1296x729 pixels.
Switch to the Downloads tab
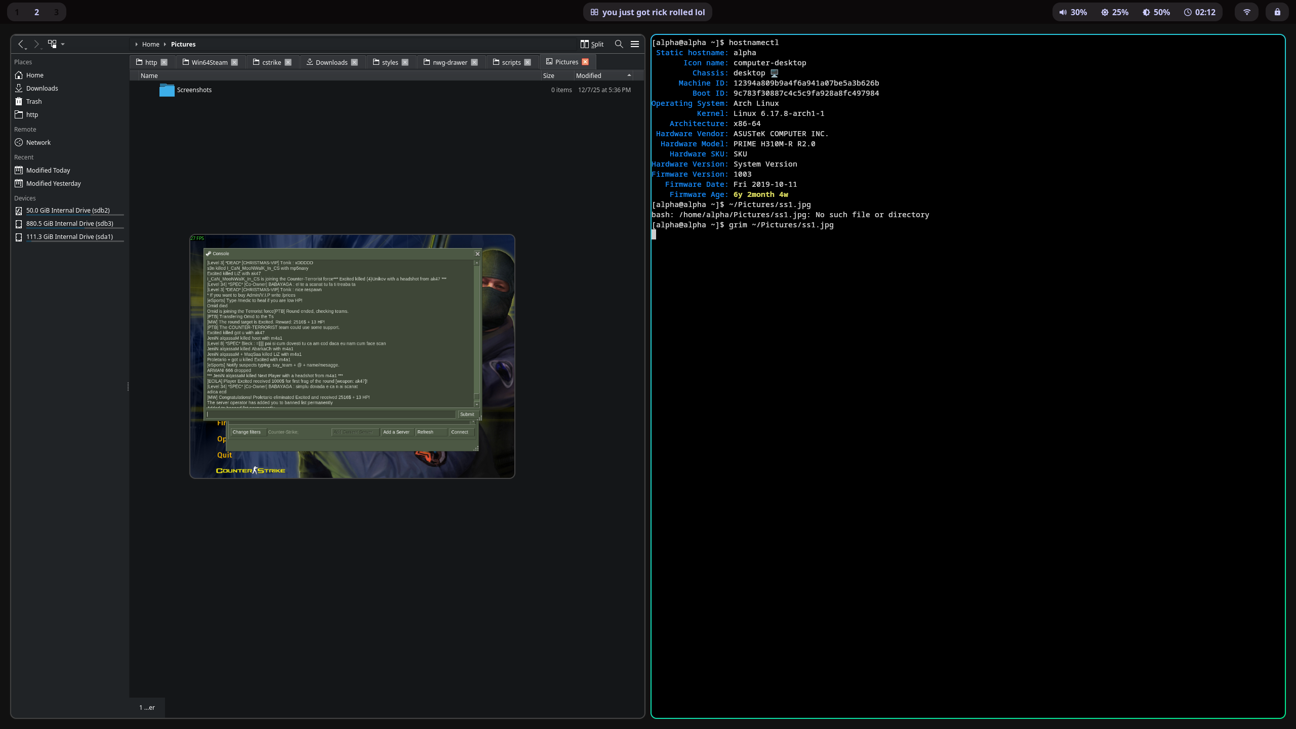pyautogui.click(x=331, y=62)
